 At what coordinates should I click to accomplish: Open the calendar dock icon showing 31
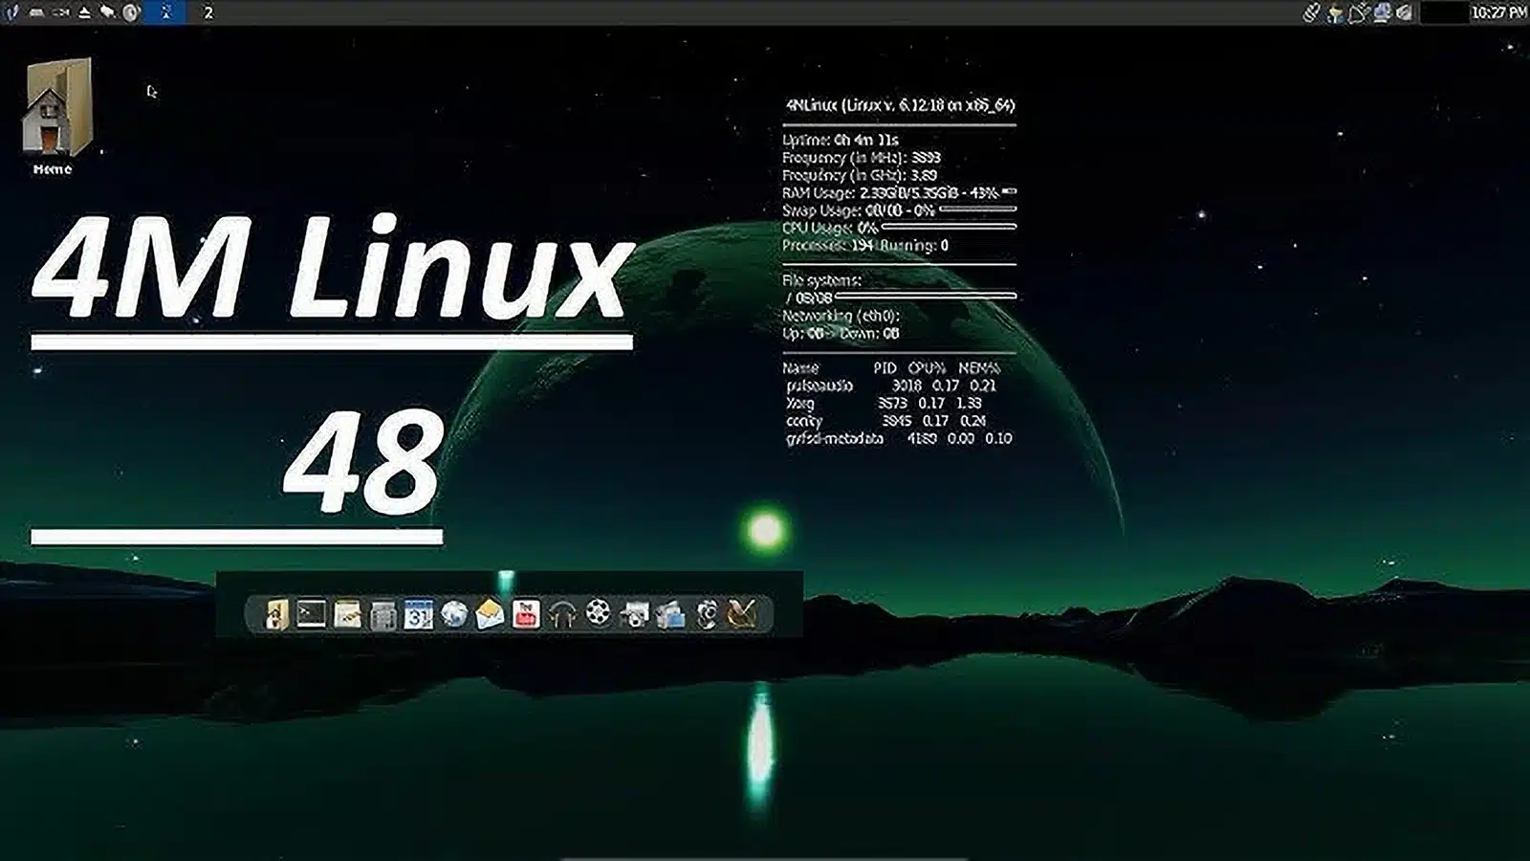(x=418, y=614)
